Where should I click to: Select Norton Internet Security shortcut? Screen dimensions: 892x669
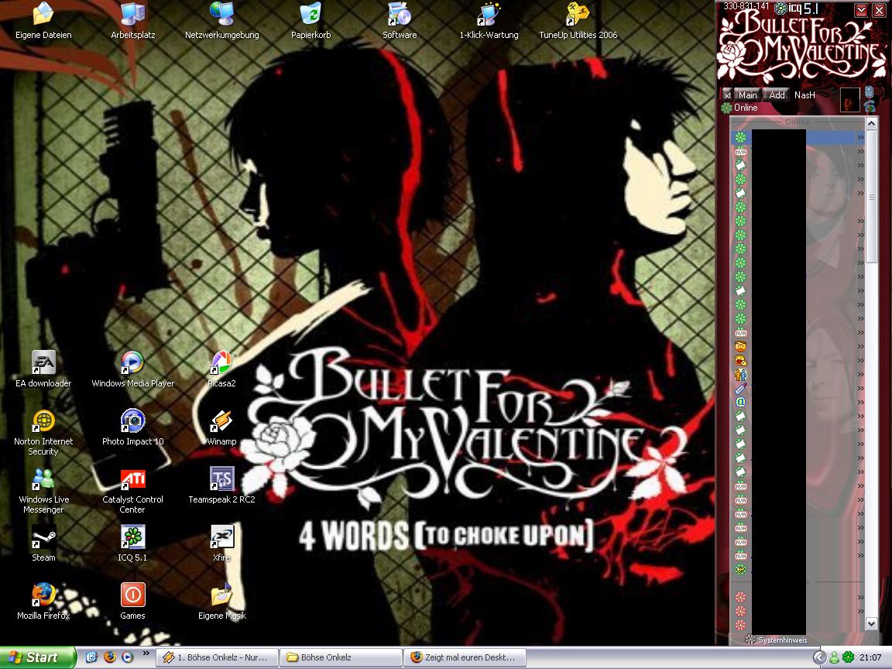tap(43, 432)
